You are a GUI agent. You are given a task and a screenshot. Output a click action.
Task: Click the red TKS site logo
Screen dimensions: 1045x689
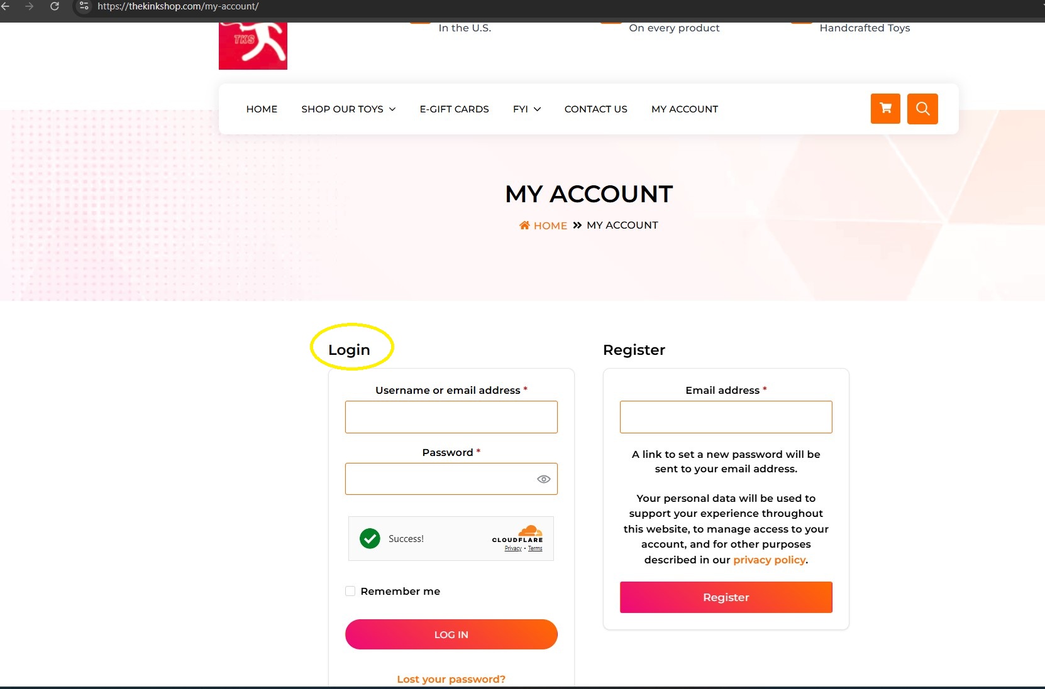(x=253, y=46)
